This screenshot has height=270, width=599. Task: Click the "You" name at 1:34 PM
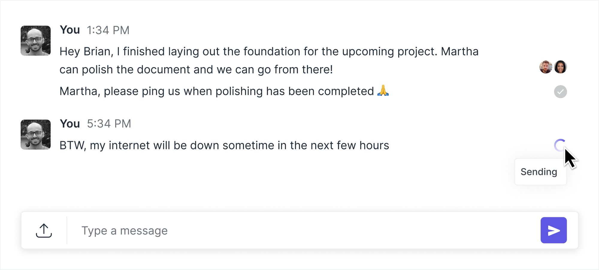[70, 30]
